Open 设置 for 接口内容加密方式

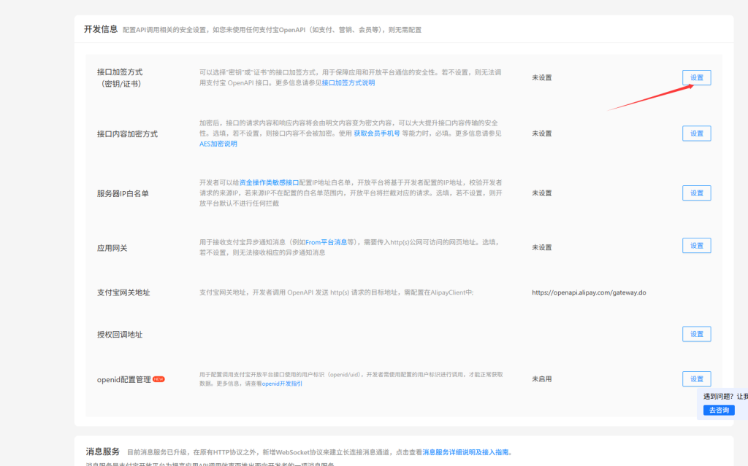[696, 133]
